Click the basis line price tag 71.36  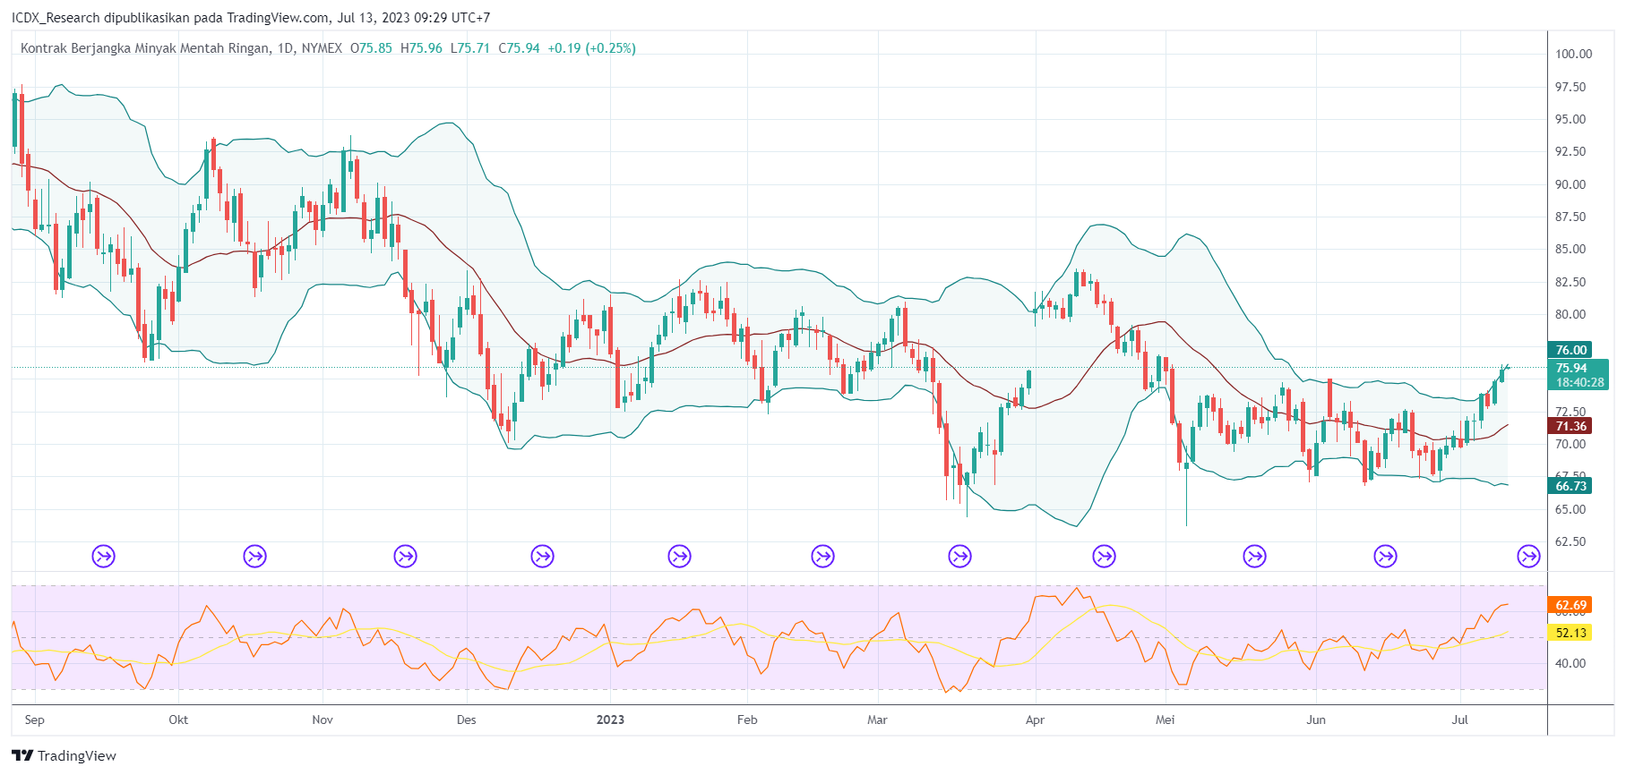point(1570,426)
